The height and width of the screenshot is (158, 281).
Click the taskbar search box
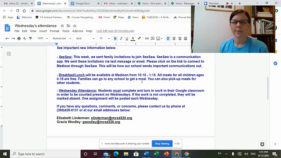tap(45, 154)
